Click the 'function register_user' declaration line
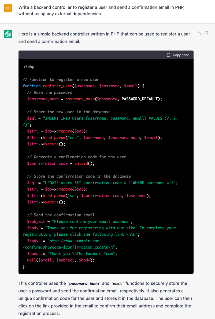The height and width of the screenshot is (319, 215). (x=83, y=86)
